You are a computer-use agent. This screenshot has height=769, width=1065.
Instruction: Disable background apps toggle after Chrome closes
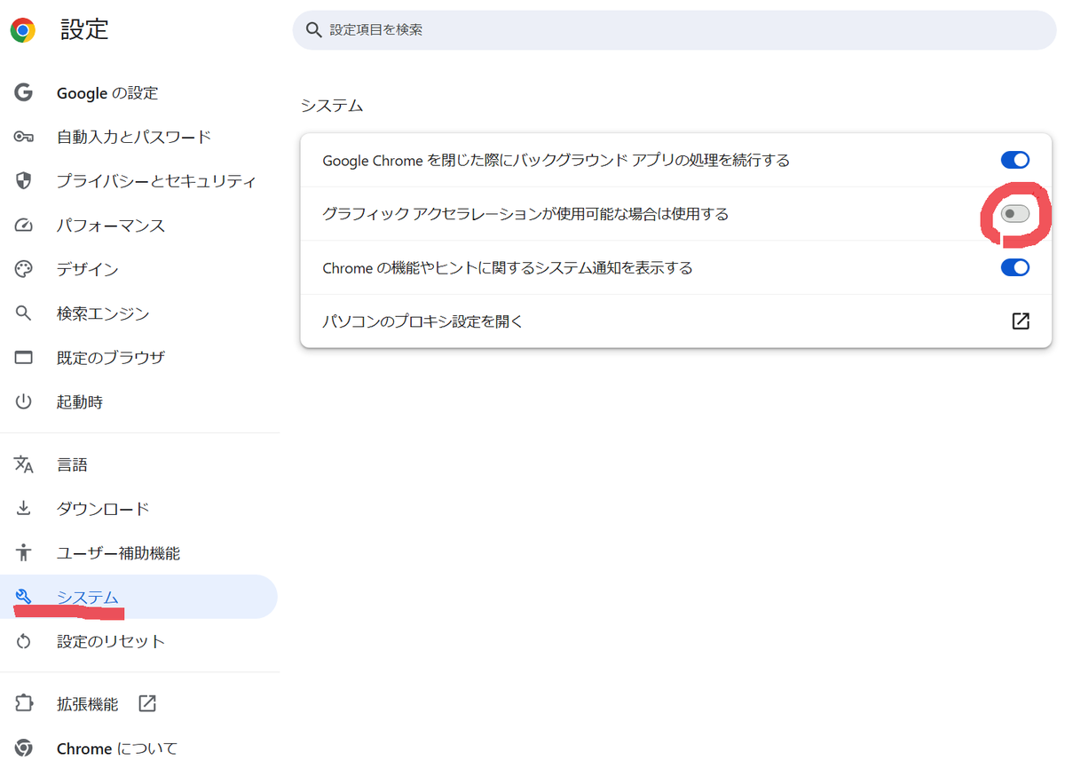pyautogui.click(x=1015, y=160)
